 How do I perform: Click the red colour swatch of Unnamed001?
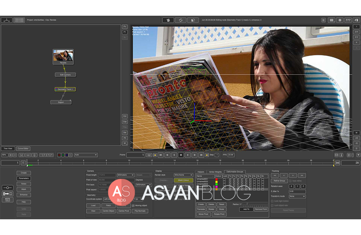(217, 179)
